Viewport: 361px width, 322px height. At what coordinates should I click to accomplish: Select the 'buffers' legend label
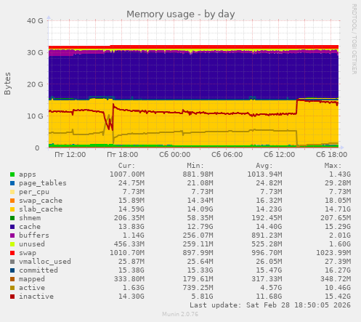tap(34, 236)
